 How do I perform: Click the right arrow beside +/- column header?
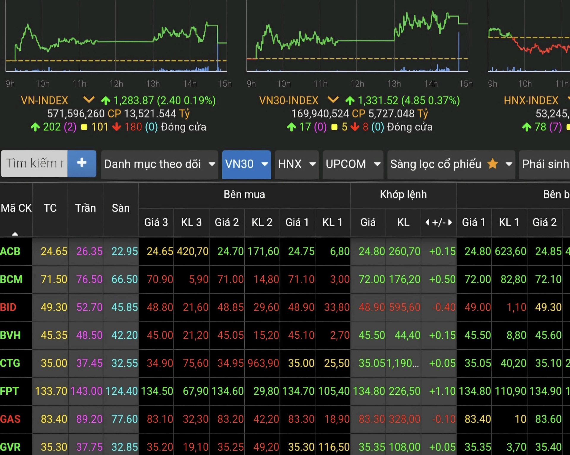click(x=450, y=222)
